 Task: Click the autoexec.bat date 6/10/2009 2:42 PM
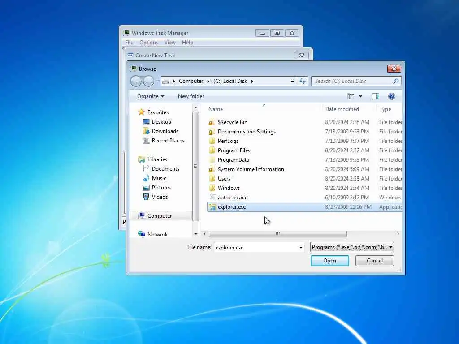point(347,198)
